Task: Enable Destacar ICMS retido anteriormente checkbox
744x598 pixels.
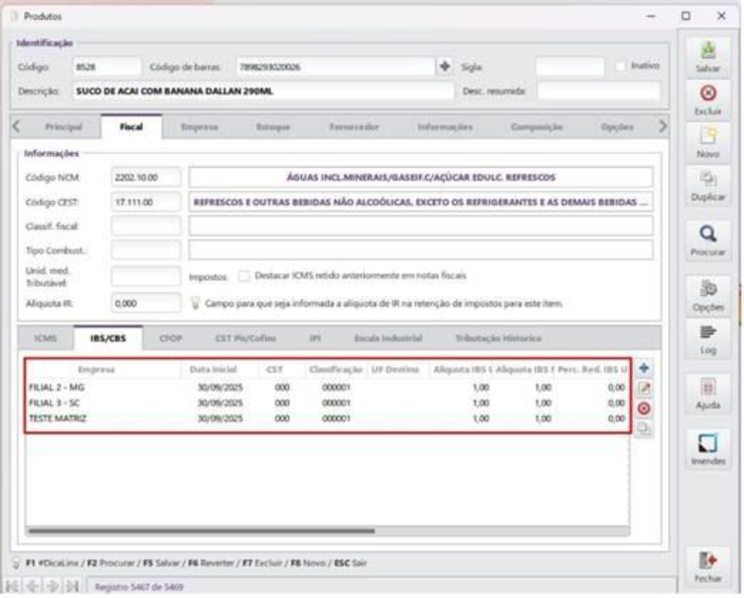Action: [244, 276]
